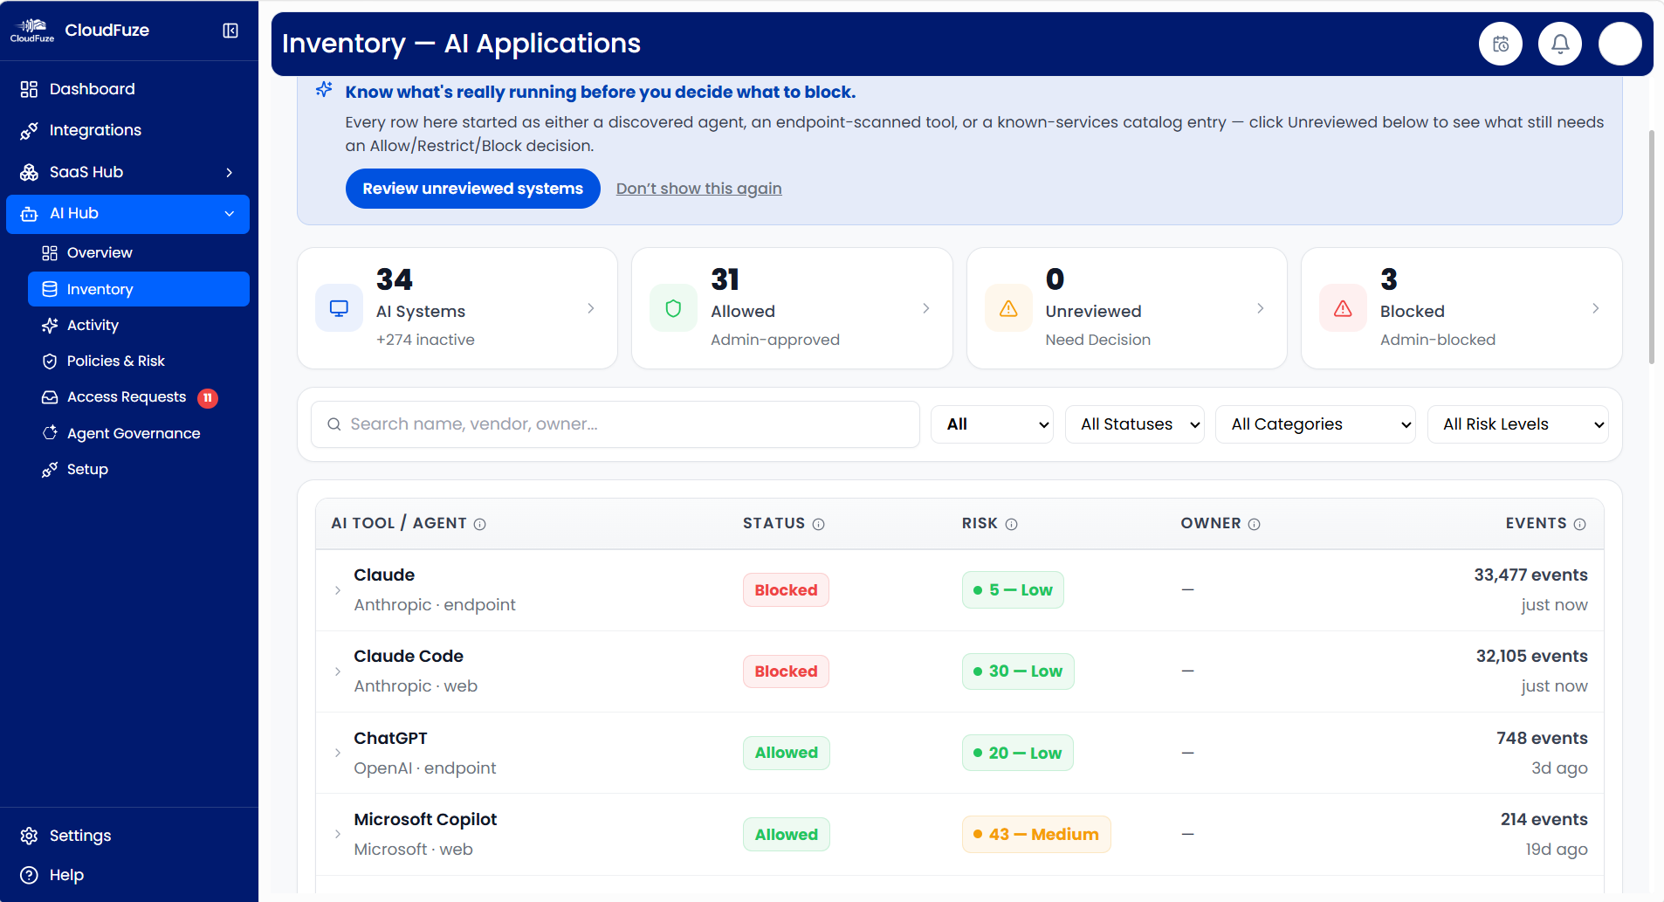Click info icon next to EVENTS header
This screenshot has width=1664, height=902.
[x=1579, y=524]
